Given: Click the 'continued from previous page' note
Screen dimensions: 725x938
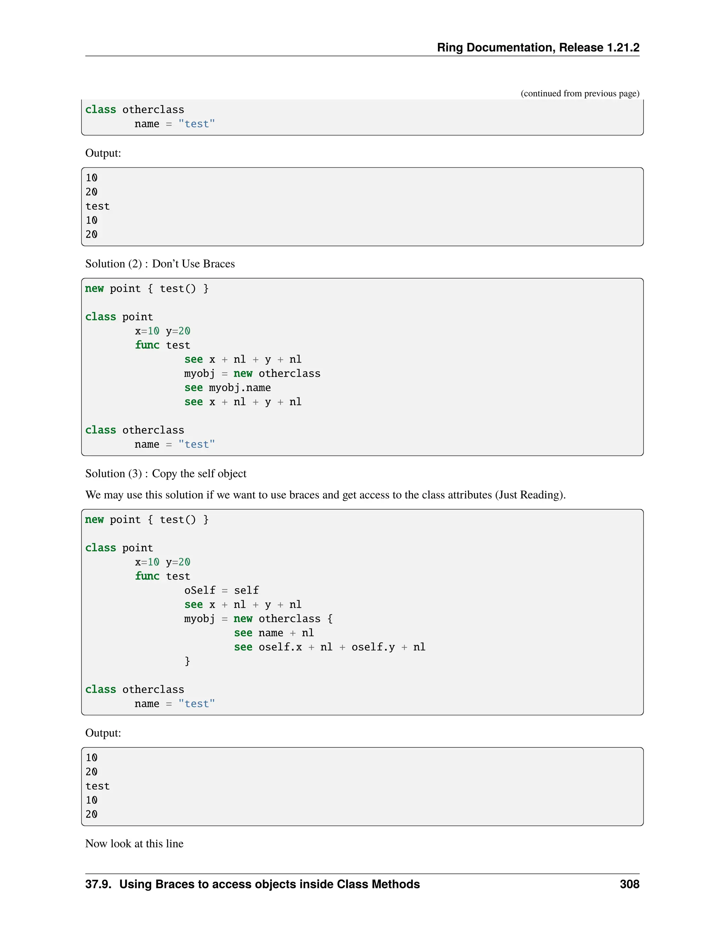Looking at the screenshot, I should tap(580, 93).
